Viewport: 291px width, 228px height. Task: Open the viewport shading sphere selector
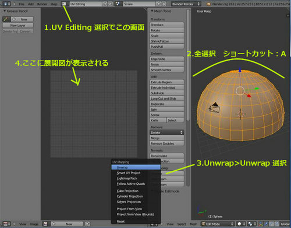click(241, 224)
